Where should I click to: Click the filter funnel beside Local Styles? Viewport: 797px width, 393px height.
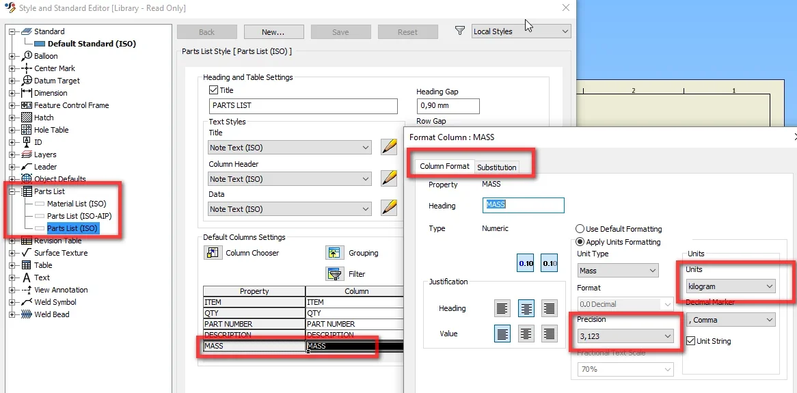click(459, 31)
